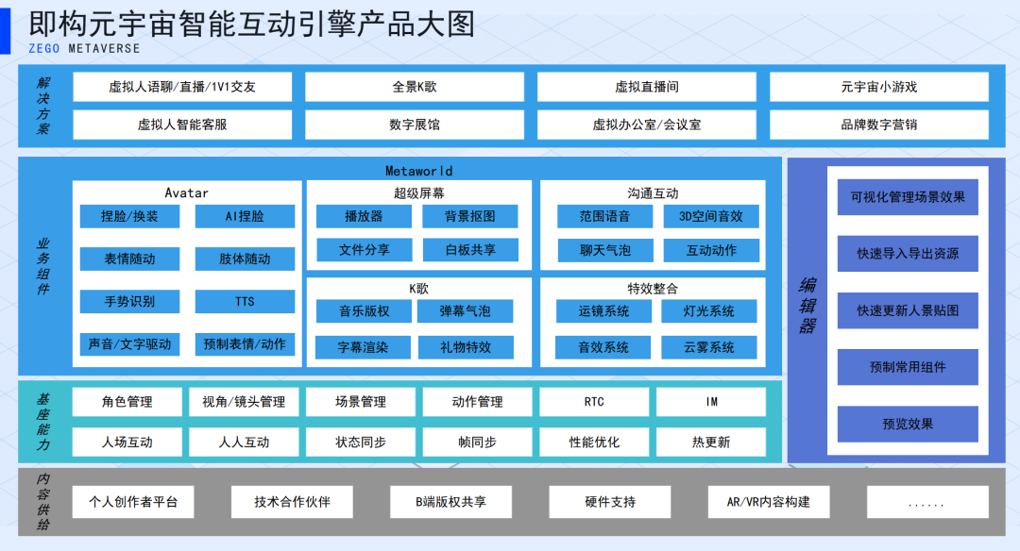Select the TTS component box
Image resolution: width=1020 pixels, height=551 pixels.
pos(245,302)
